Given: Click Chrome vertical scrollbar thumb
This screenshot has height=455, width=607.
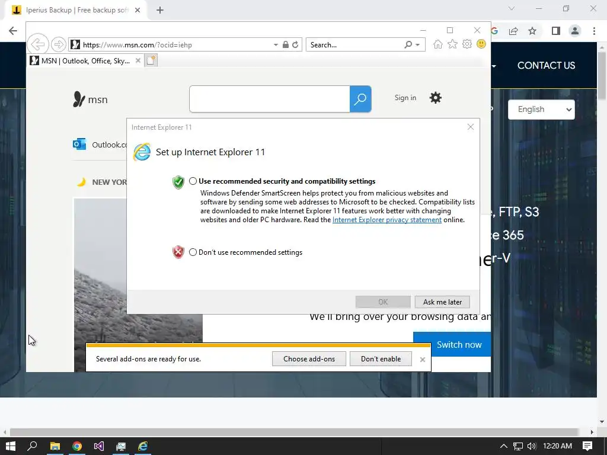Looking at the screenshot, I should [x=602, y=75].
